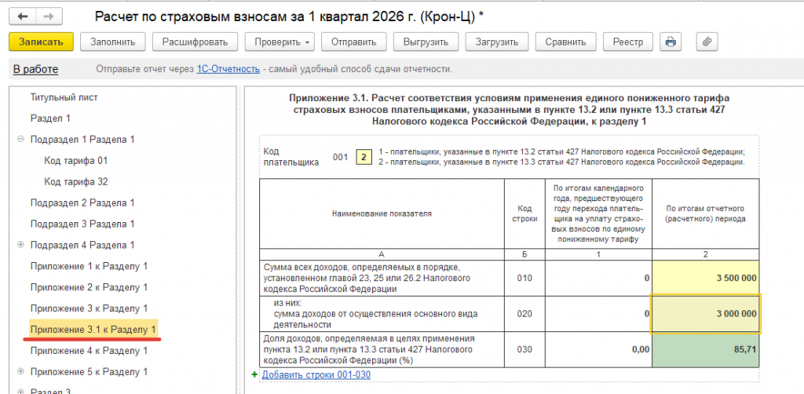Click green plus next to Добавить строки
Screen dimensions: 804x394
pyautogui.click(x=255, y=375)
